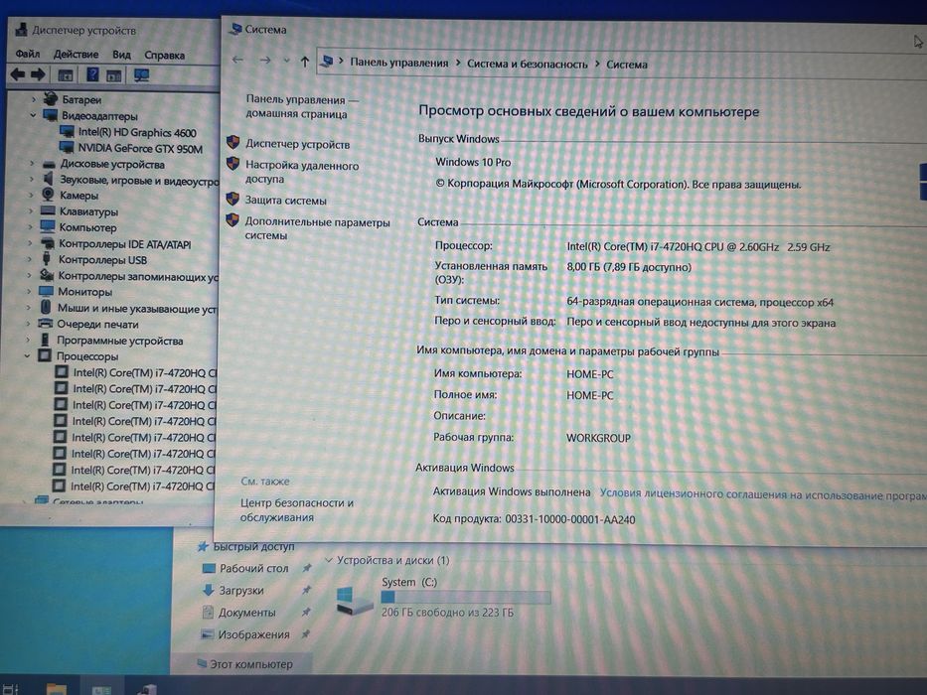The width and height of the screenshot is (927, 695).
Task: Click the Компьютер category icon
Action: 48,227
